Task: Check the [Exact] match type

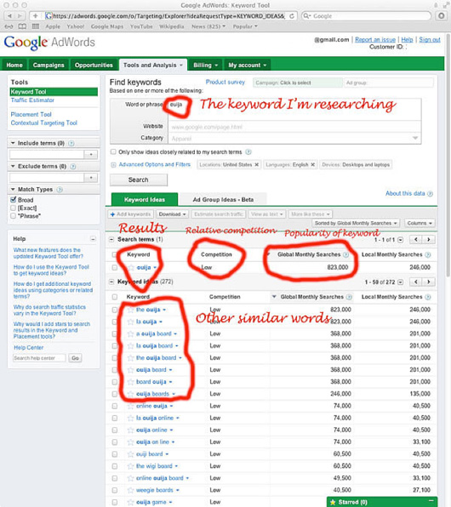Action: (x=14, y=208)
